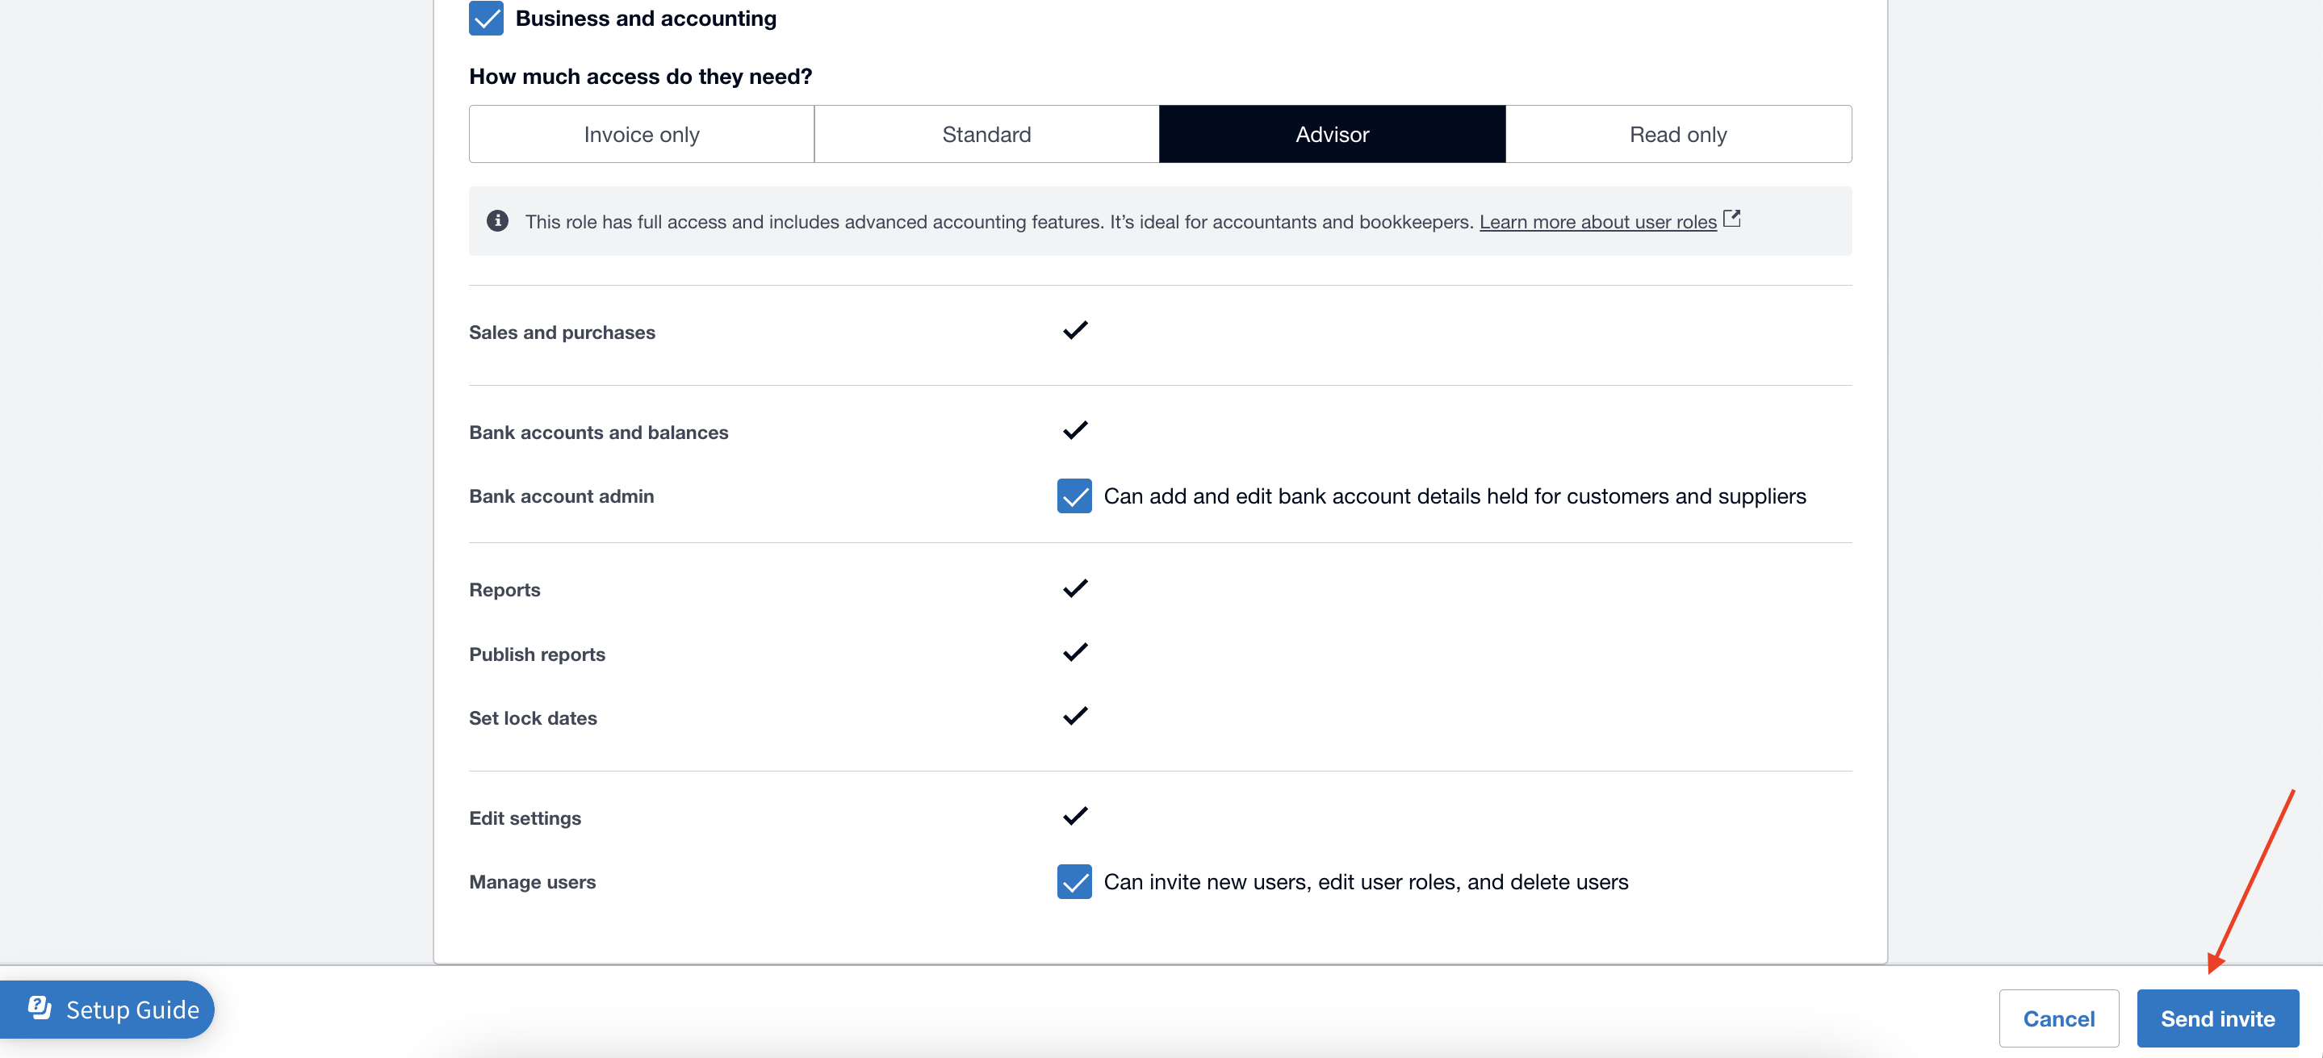Click the Sales and purchases checkmark
The width and height of the screenshot is (2323, 1058).
(x=1075, y=331)
